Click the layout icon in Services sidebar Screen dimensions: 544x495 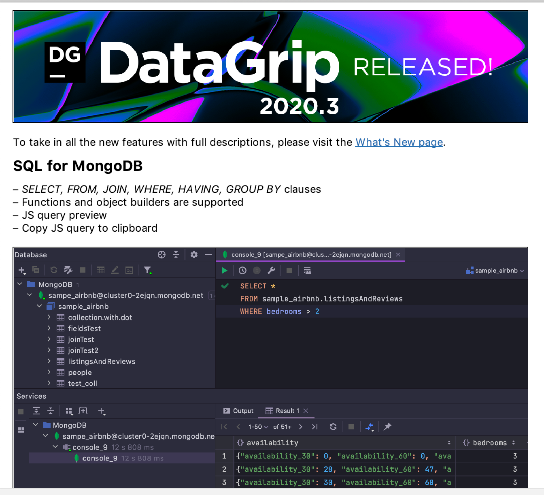[x=21, y=430]
